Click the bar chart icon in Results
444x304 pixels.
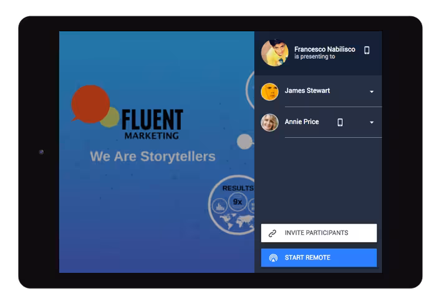(x=220, y=206)
